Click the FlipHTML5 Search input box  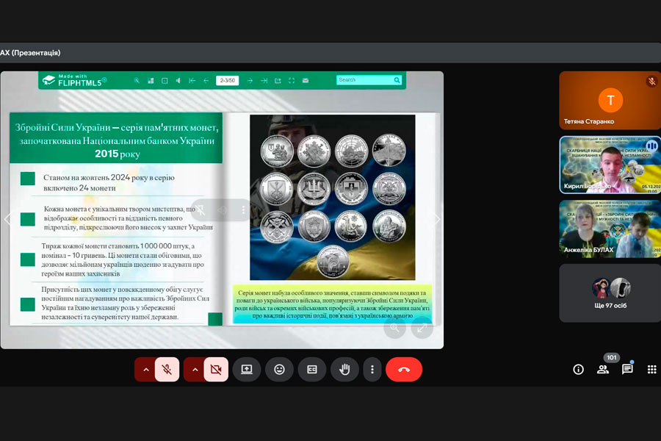[364, 80]
